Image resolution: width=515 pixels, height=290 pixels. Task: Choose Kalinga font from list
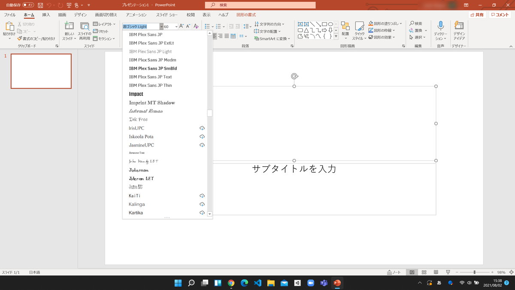pos(137,205)
